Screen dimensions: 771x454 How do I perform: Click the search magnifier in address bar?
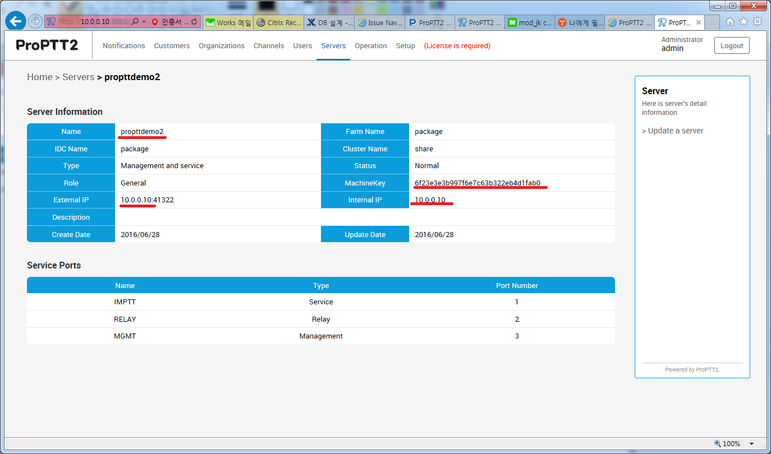click(135, 22)
